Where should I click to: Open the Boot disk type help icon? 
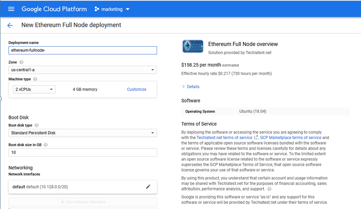(37, 125)
